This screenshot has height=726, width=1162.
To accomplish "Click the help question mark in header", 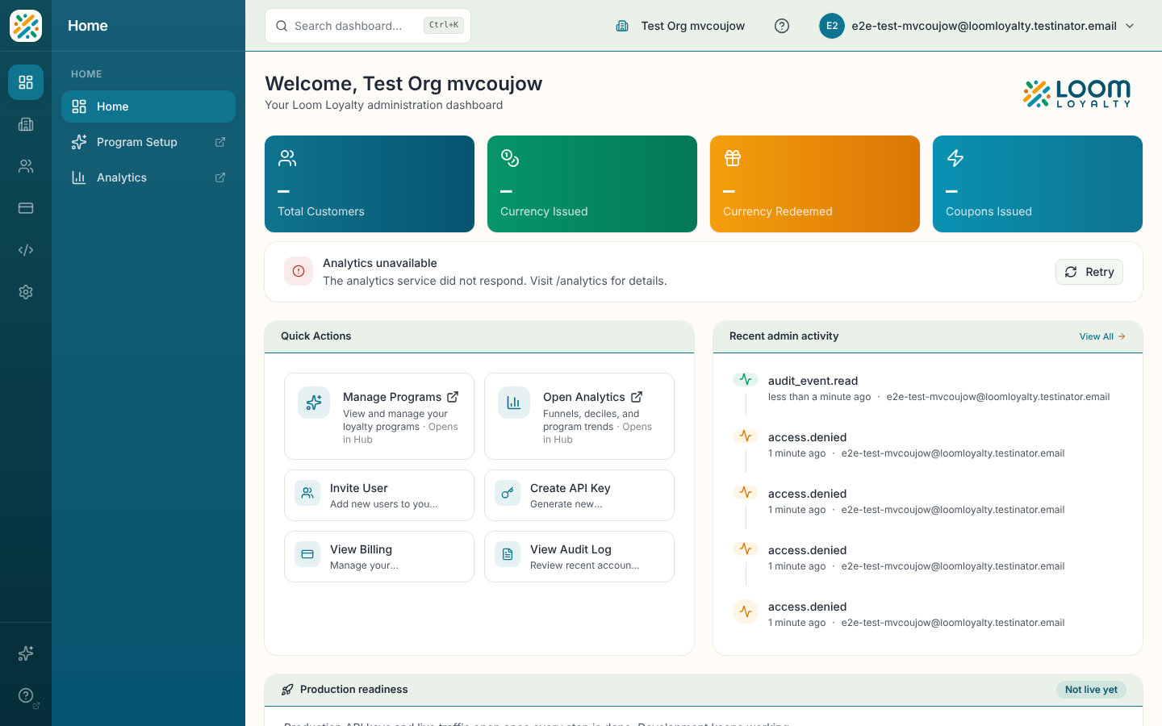I will pos(782,26).
